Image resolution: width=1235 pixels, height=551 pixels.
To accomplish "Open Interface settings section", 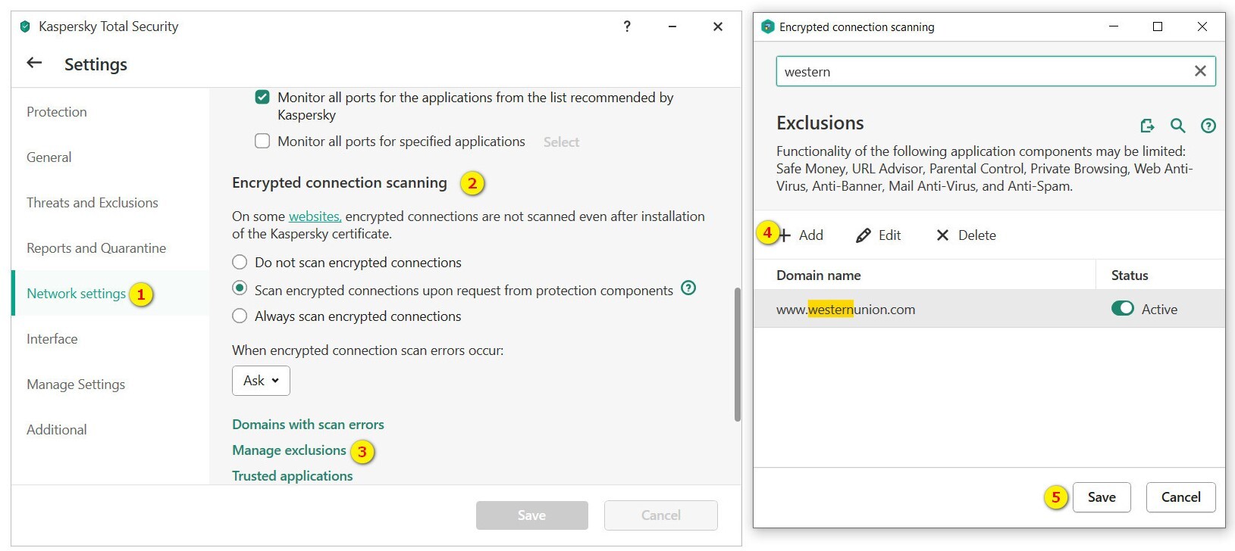I will point(52,339).
